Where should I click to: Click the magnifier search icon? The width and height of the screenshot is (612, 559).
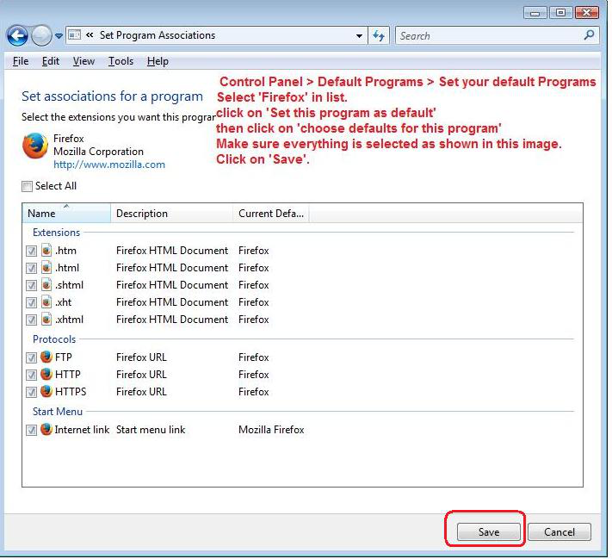click(590, 35)
